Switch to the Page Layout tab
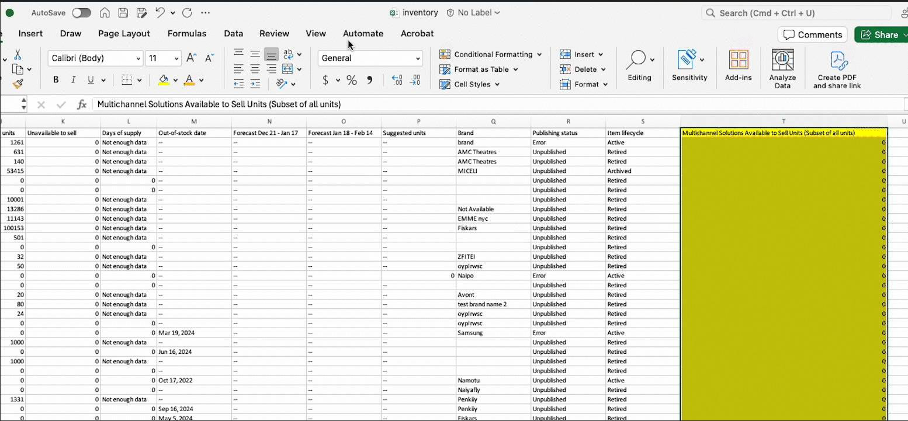This screenshot has height=421, width=908. (x=124, y=34)
